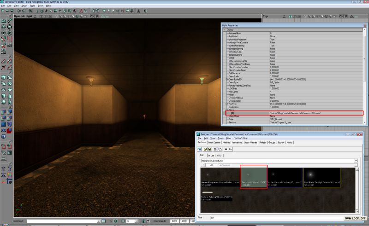
Task: Open the Animation browser 'A' icon
Action: tap(74, 11)
